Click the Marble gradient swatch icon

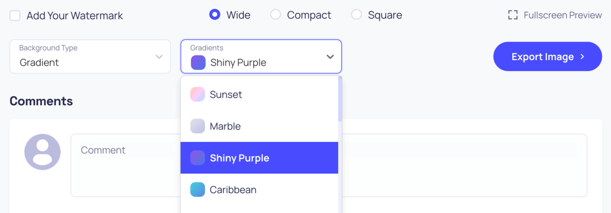tap(198, 126)
